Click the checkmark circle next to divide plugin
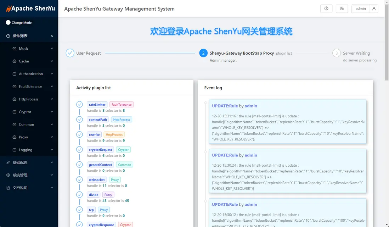Screen dimensions: 389x227 tap(79, 195)
